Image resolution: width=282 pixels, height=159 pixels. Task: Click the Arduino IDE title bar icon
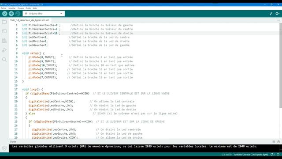(x=1, y=4)
